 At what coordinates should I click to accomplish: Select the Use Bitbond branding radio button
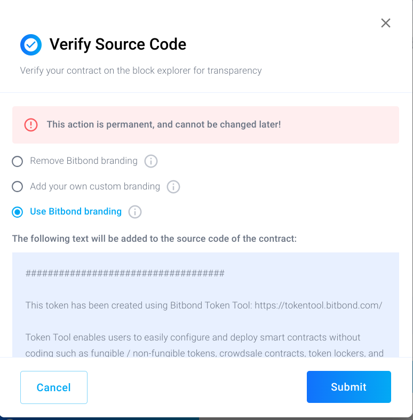[x=18, y=212]
